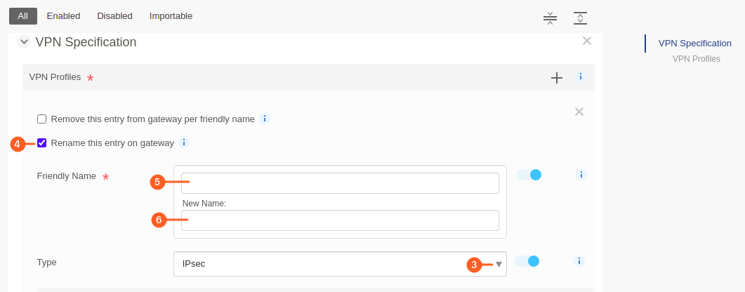Select the Importable filter tab
The height and width of the screenshot is (292, 745).
point(171,16)
